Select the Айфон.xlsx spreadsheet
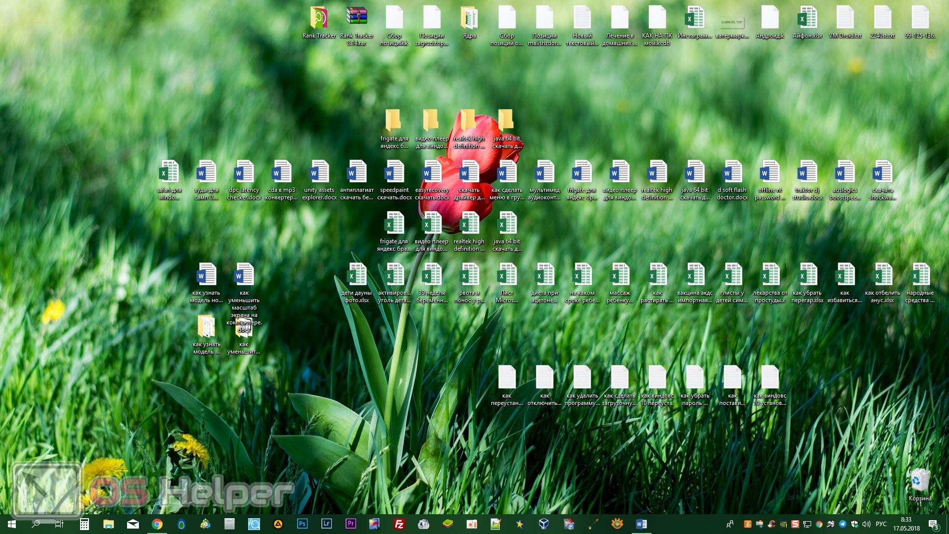 pyautogui.click(x=807, y=20)
